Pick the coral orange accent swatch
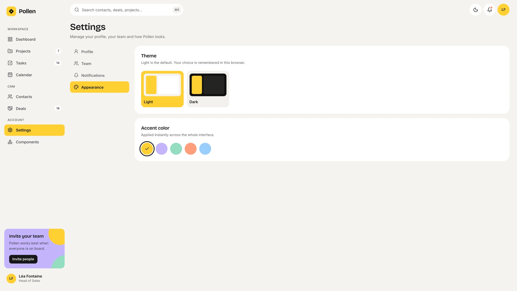The image size is (517, 291). 191,149
